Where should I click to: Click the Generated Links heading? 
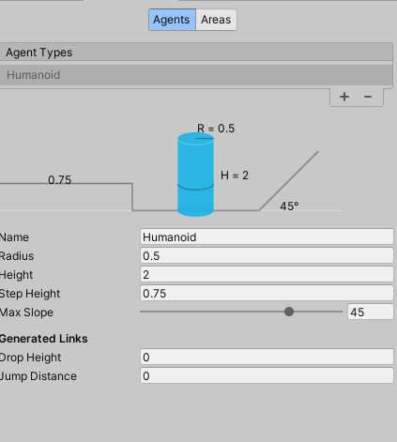coord(43,339)
